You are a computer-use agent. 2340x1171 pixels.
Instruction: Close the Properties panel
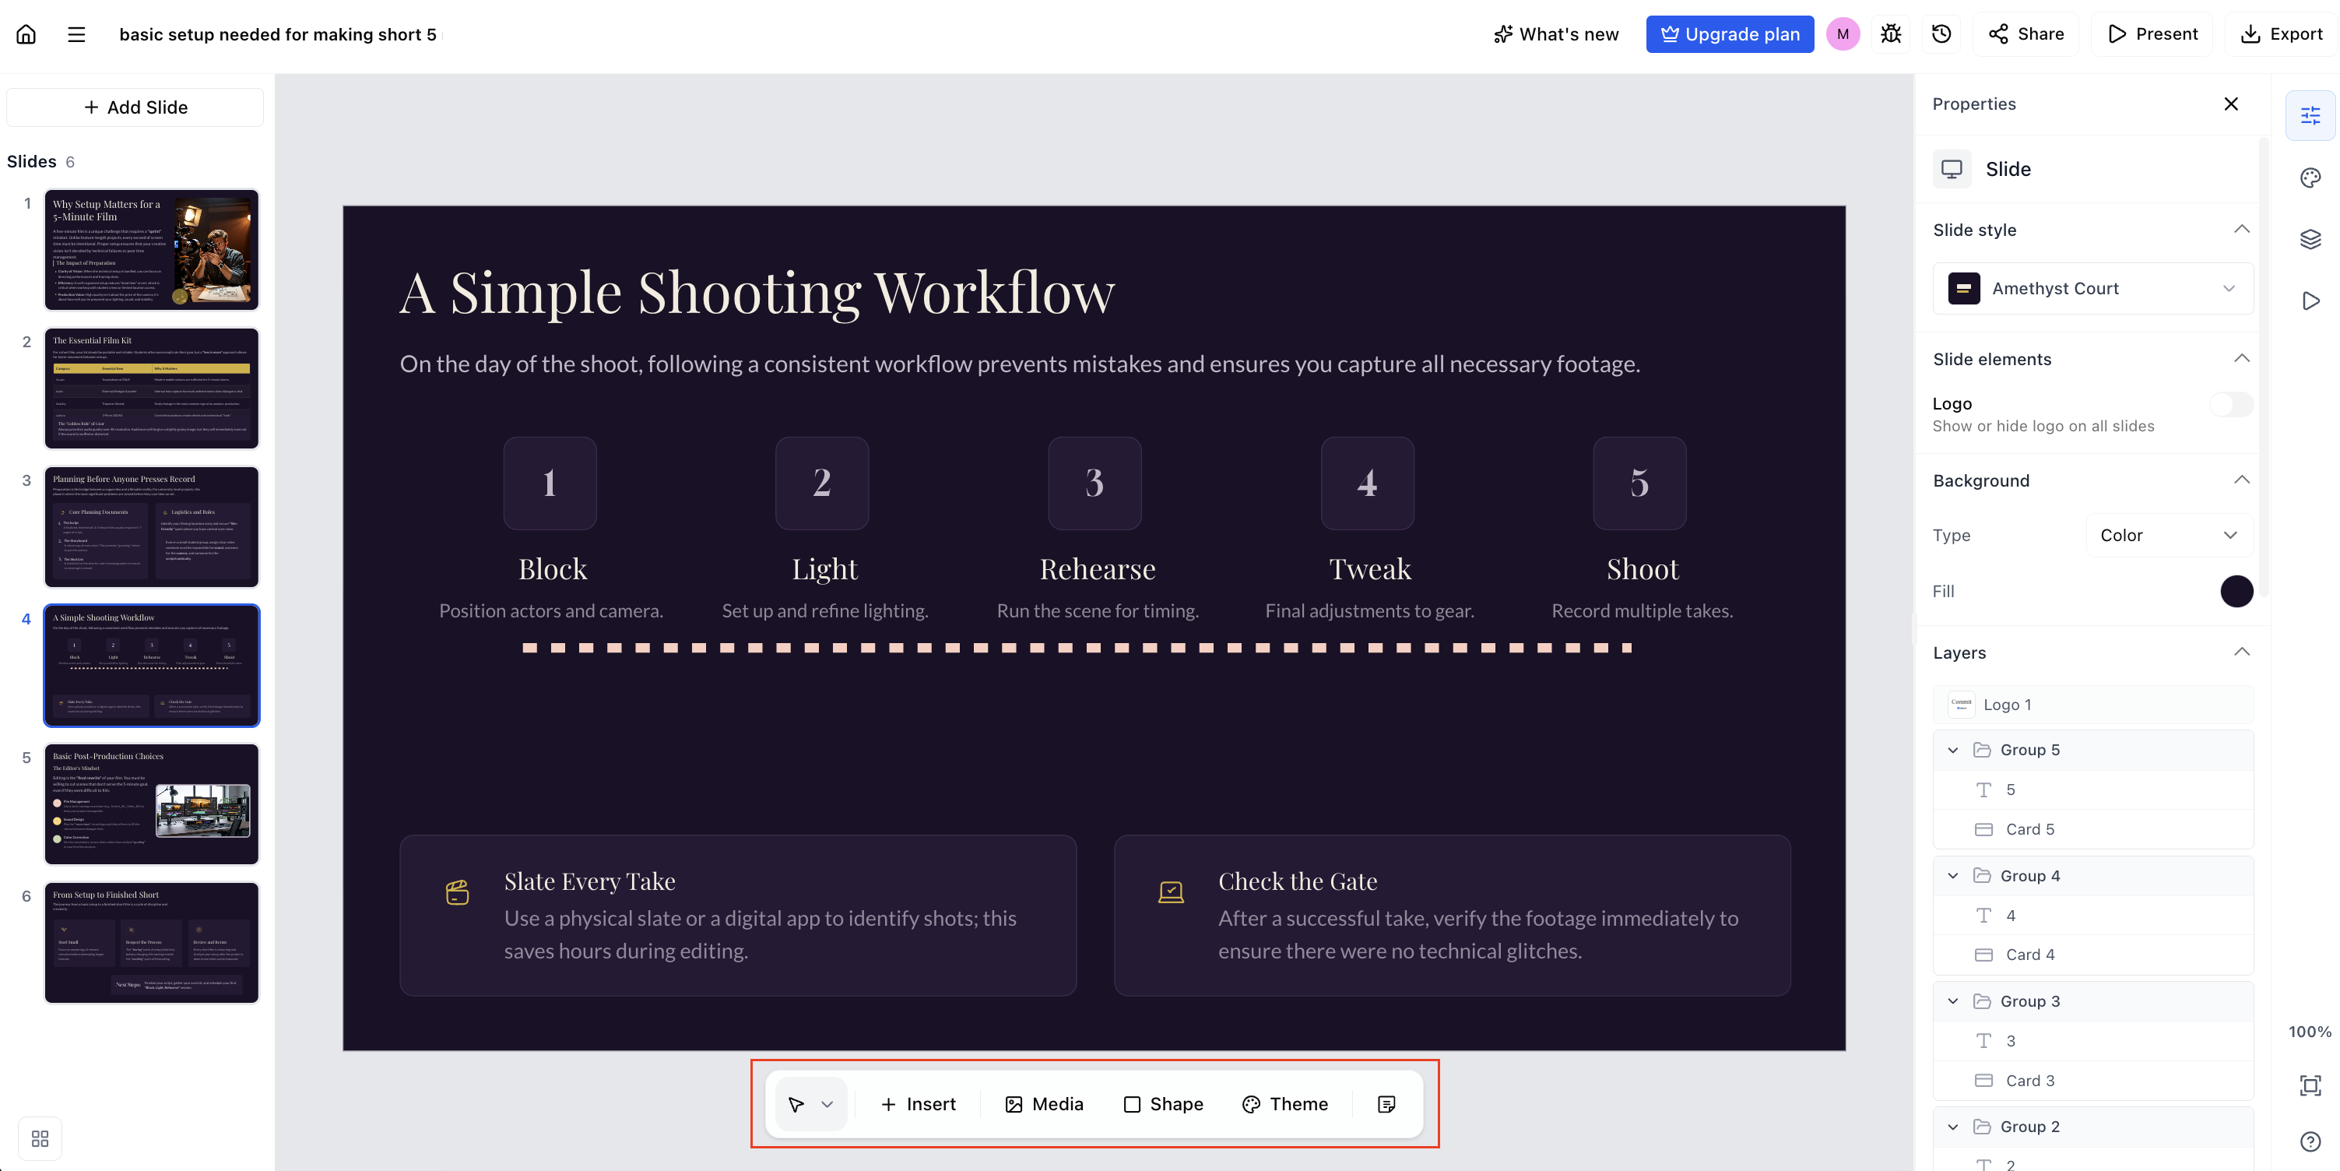[2230, 104]
